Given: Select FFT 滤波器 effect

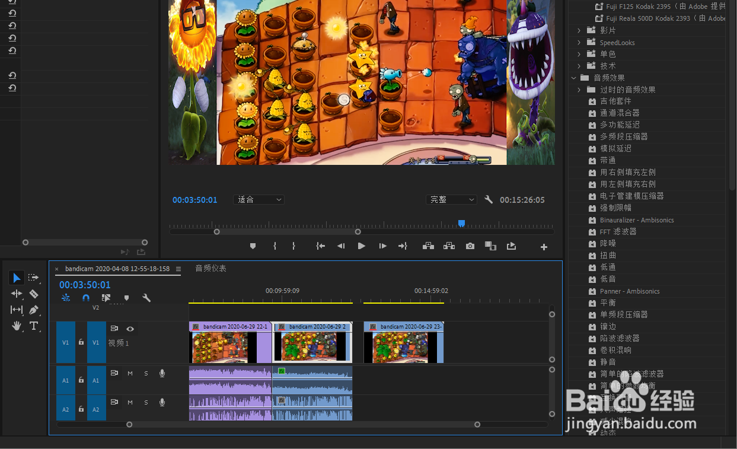Looking at the screenshot, I should tap(618, 231).
